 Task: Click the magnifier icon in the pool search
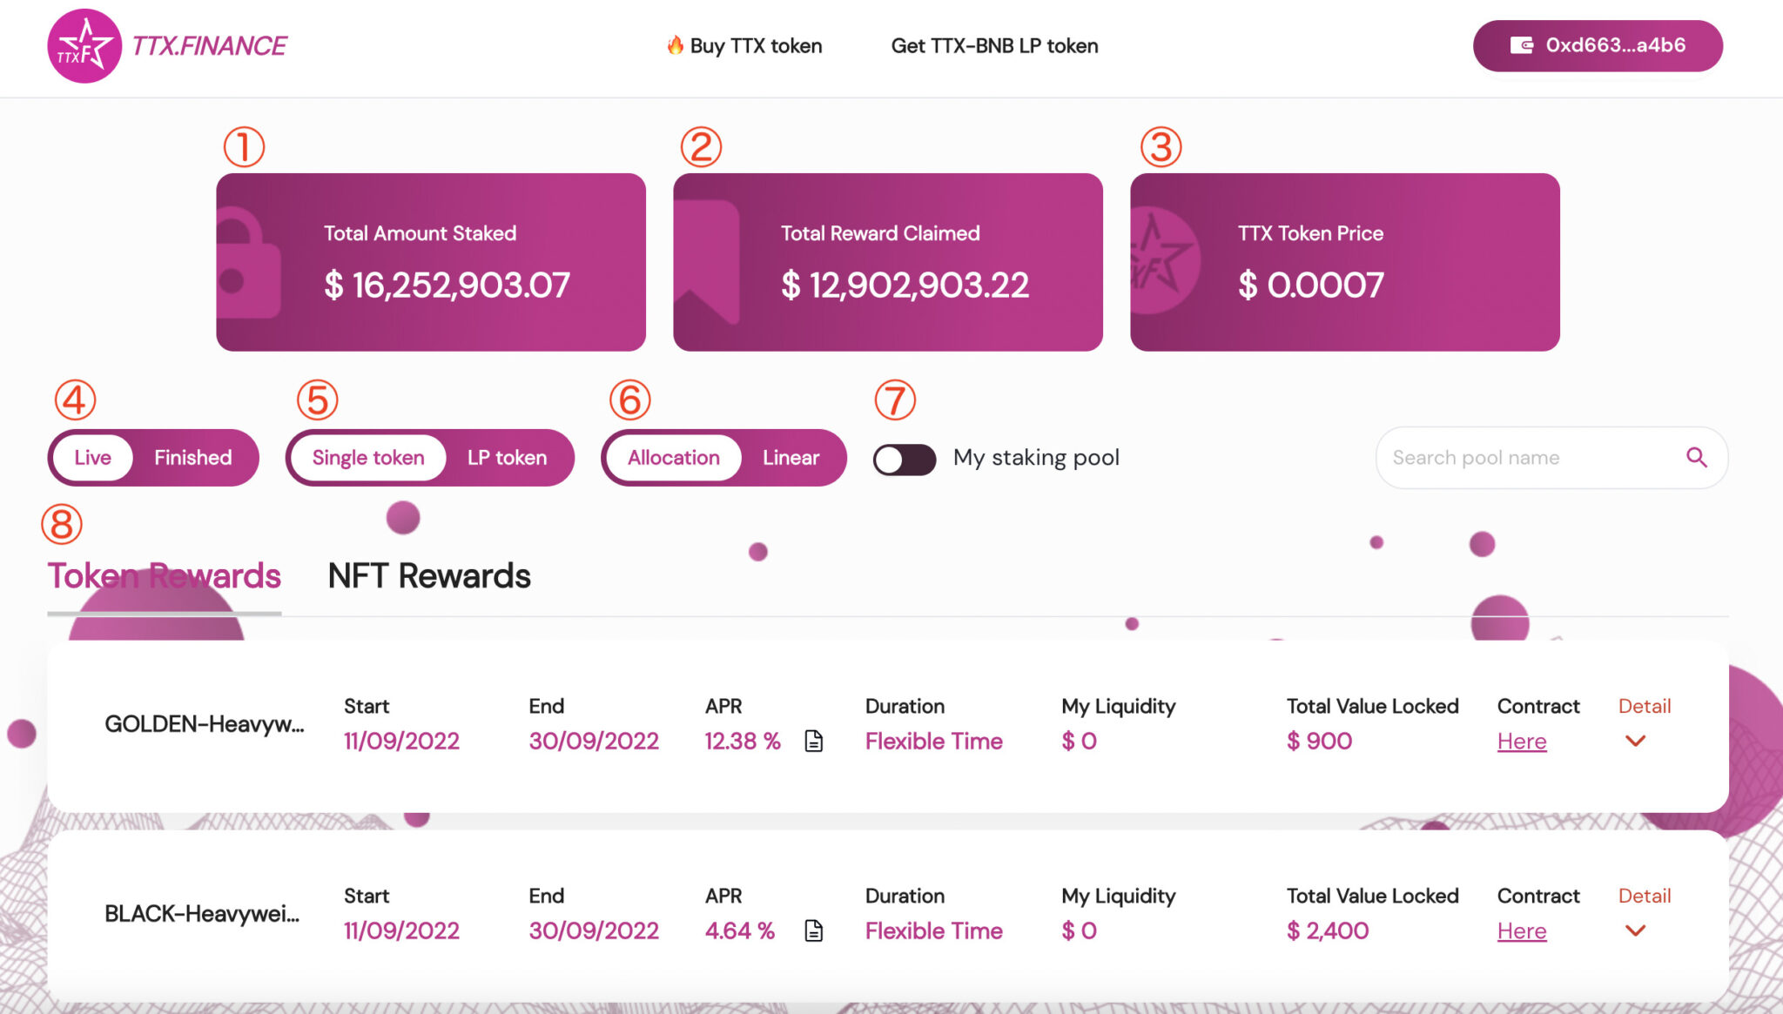(1696, 457)
